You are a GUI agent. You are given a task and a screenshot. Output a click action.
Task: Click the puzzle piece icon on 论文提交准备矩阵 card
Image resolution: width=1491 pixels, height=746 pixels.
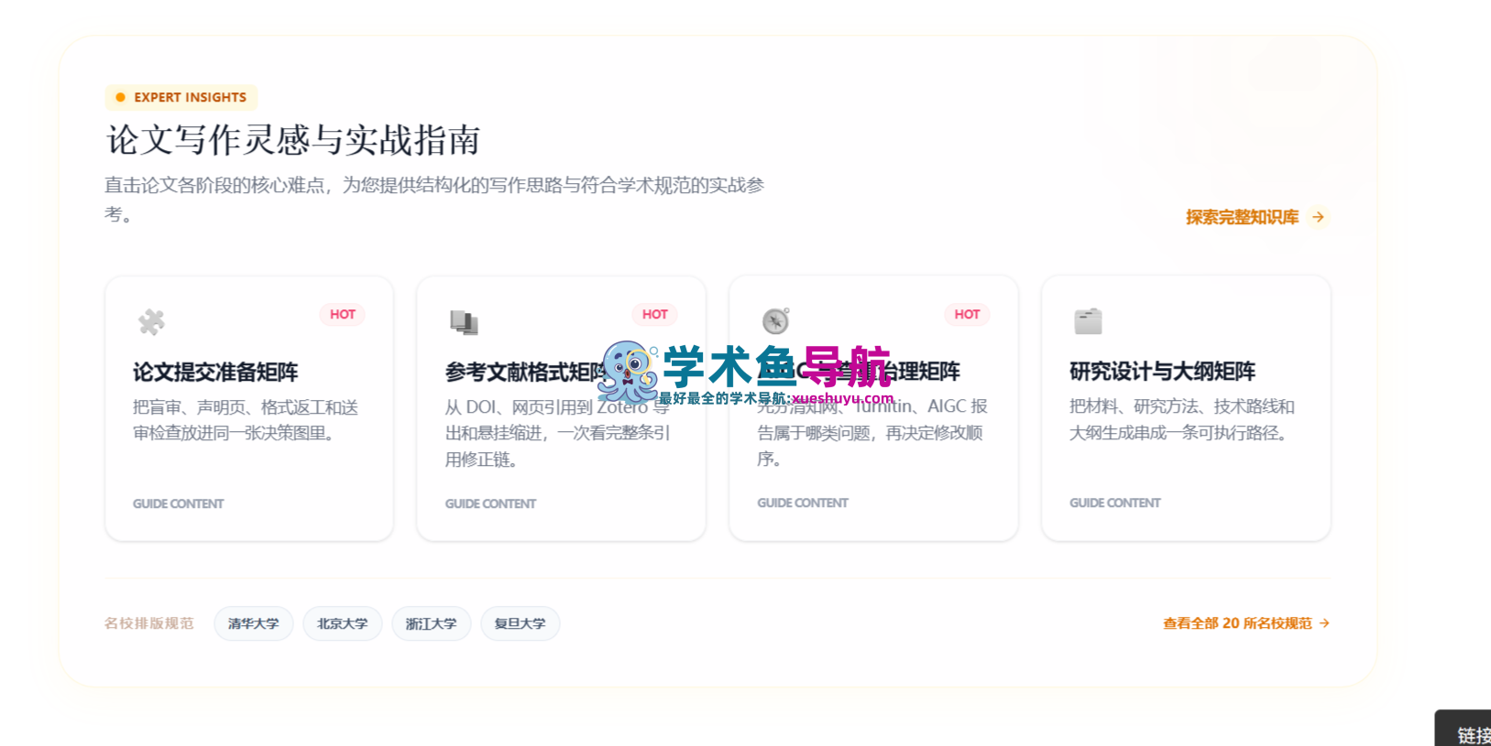pos(151,322)
